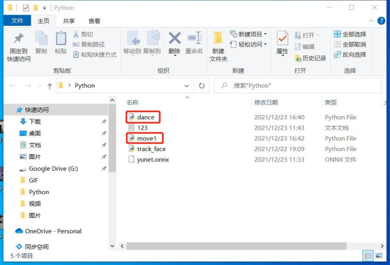
Task: Click the Edit (编辑) ribbon item
Action: (304, 46)
